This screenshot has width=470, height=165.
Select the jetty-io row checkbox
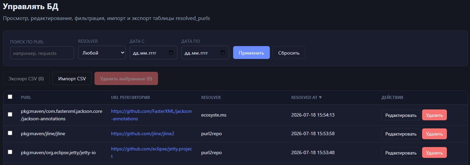pyautogui.click(x=10, y=152)
